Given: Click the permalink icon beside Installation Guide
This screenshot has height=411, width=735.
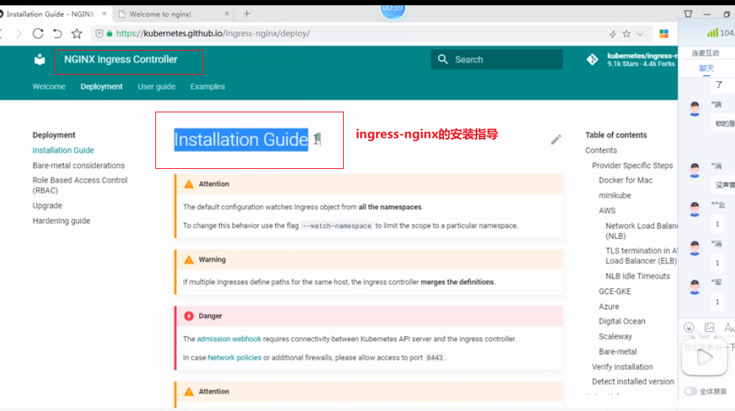Looking at the screenshot, I should (x=317, y=139).
